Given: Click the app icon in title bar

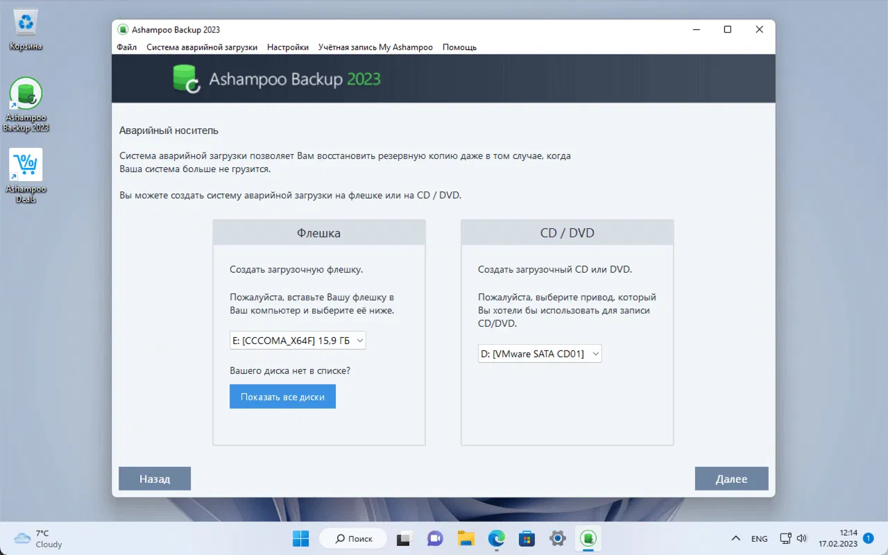Looking at the screenshot, I should point(123,30).
